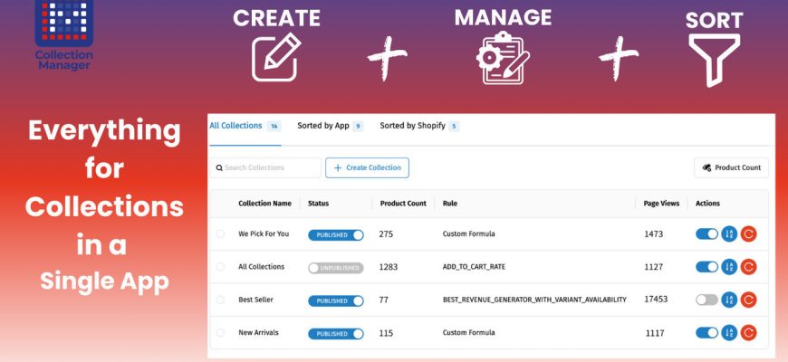The image size is (788, 362).
Task: Toggle the Best Seller published status
Action: (x=336, y=300)
